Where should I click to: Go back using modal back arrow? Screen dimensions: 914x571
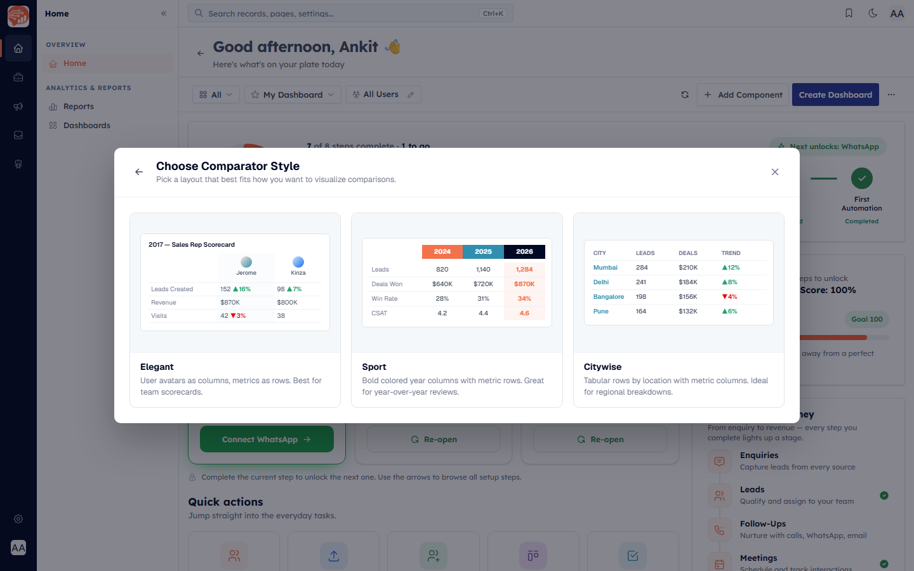(139, 172)
